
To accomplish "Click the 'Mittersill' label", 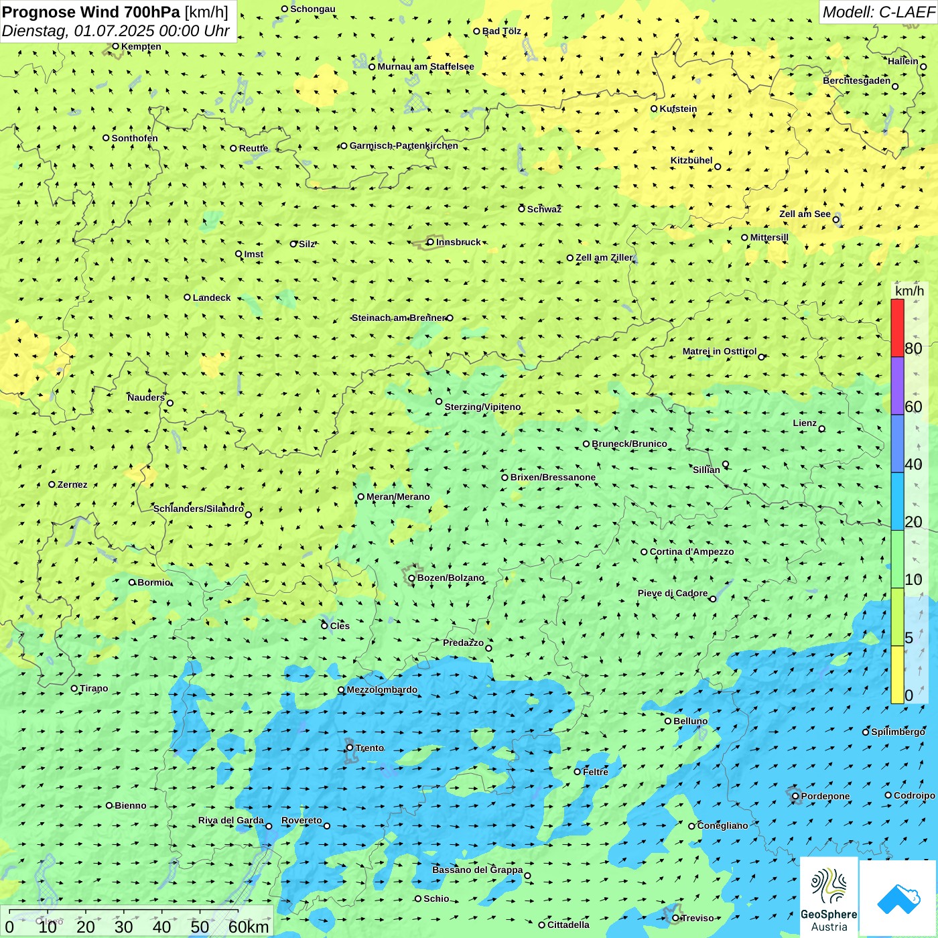I will (769, 237).
